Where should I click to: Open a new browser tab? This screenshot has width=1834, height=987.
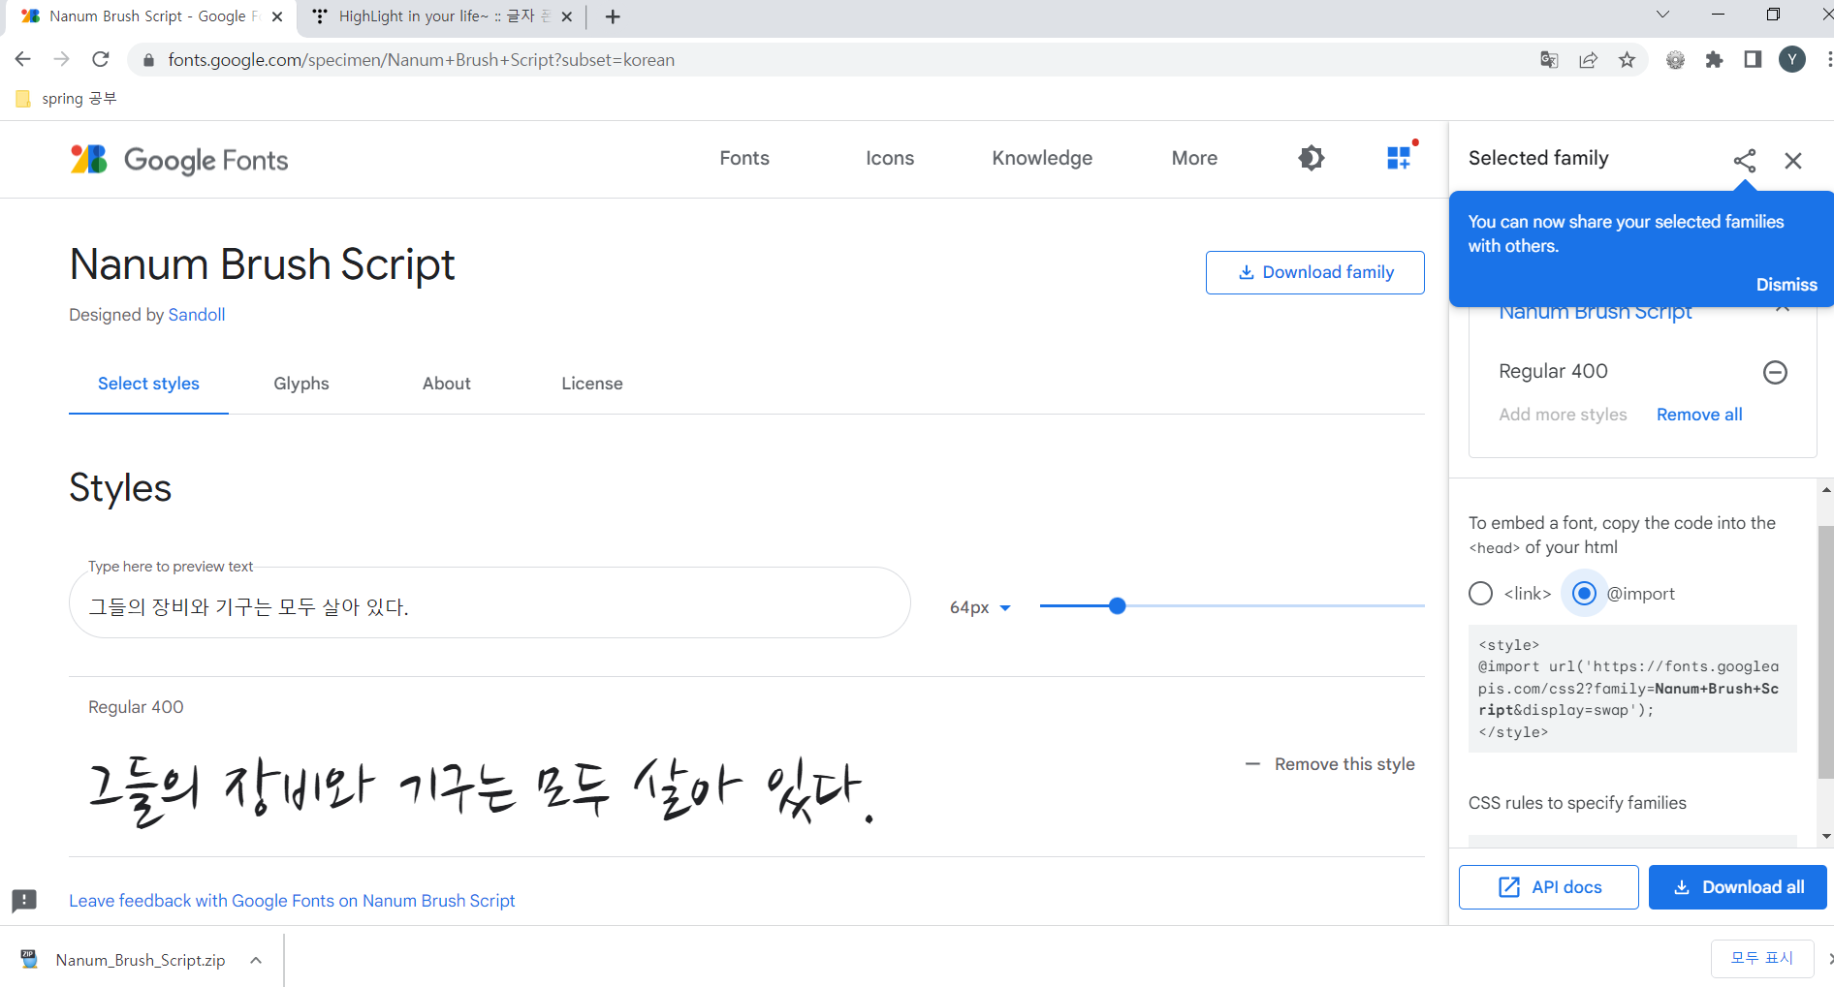click(613, 16)
